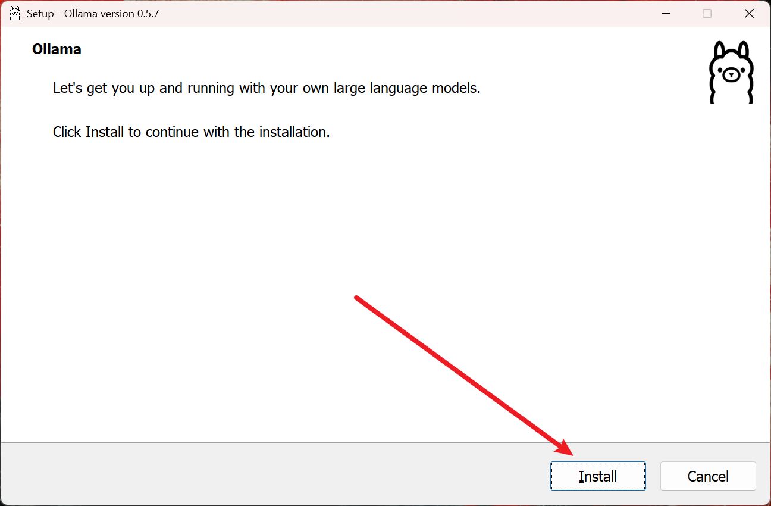Click the Cancel button
Screen dimensions: 771x506
tap(708, 476)
